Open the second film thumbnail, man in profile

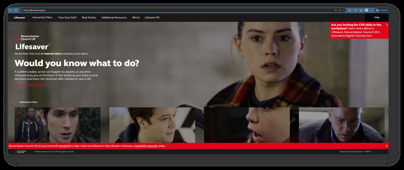coord(152,125)
